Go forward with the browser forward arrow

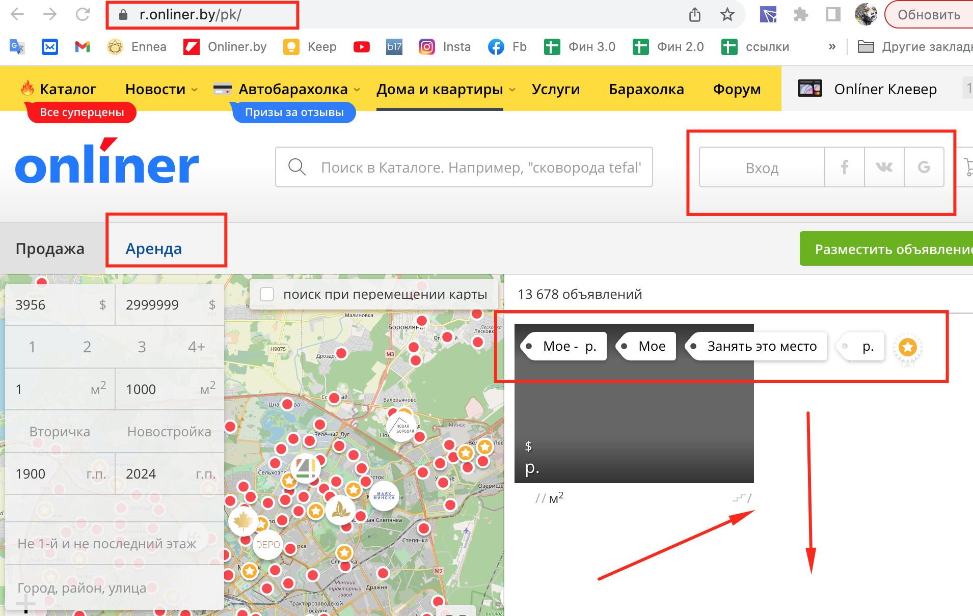click(x=50, y=14)
